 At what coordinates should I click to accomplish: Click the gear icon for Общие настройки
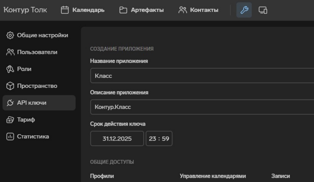coord(10,35)
